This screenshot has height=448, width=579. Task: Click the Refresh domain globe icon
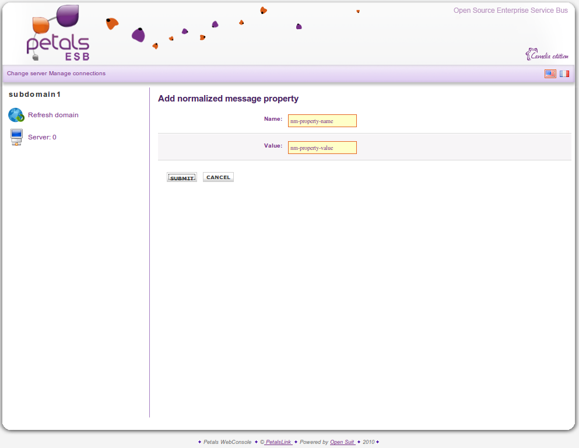coord(16,115)
